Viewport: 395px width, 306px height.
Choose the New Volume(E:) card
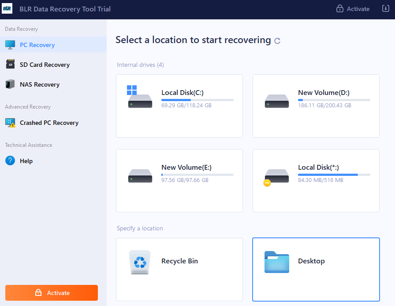[x=179, y=181]
